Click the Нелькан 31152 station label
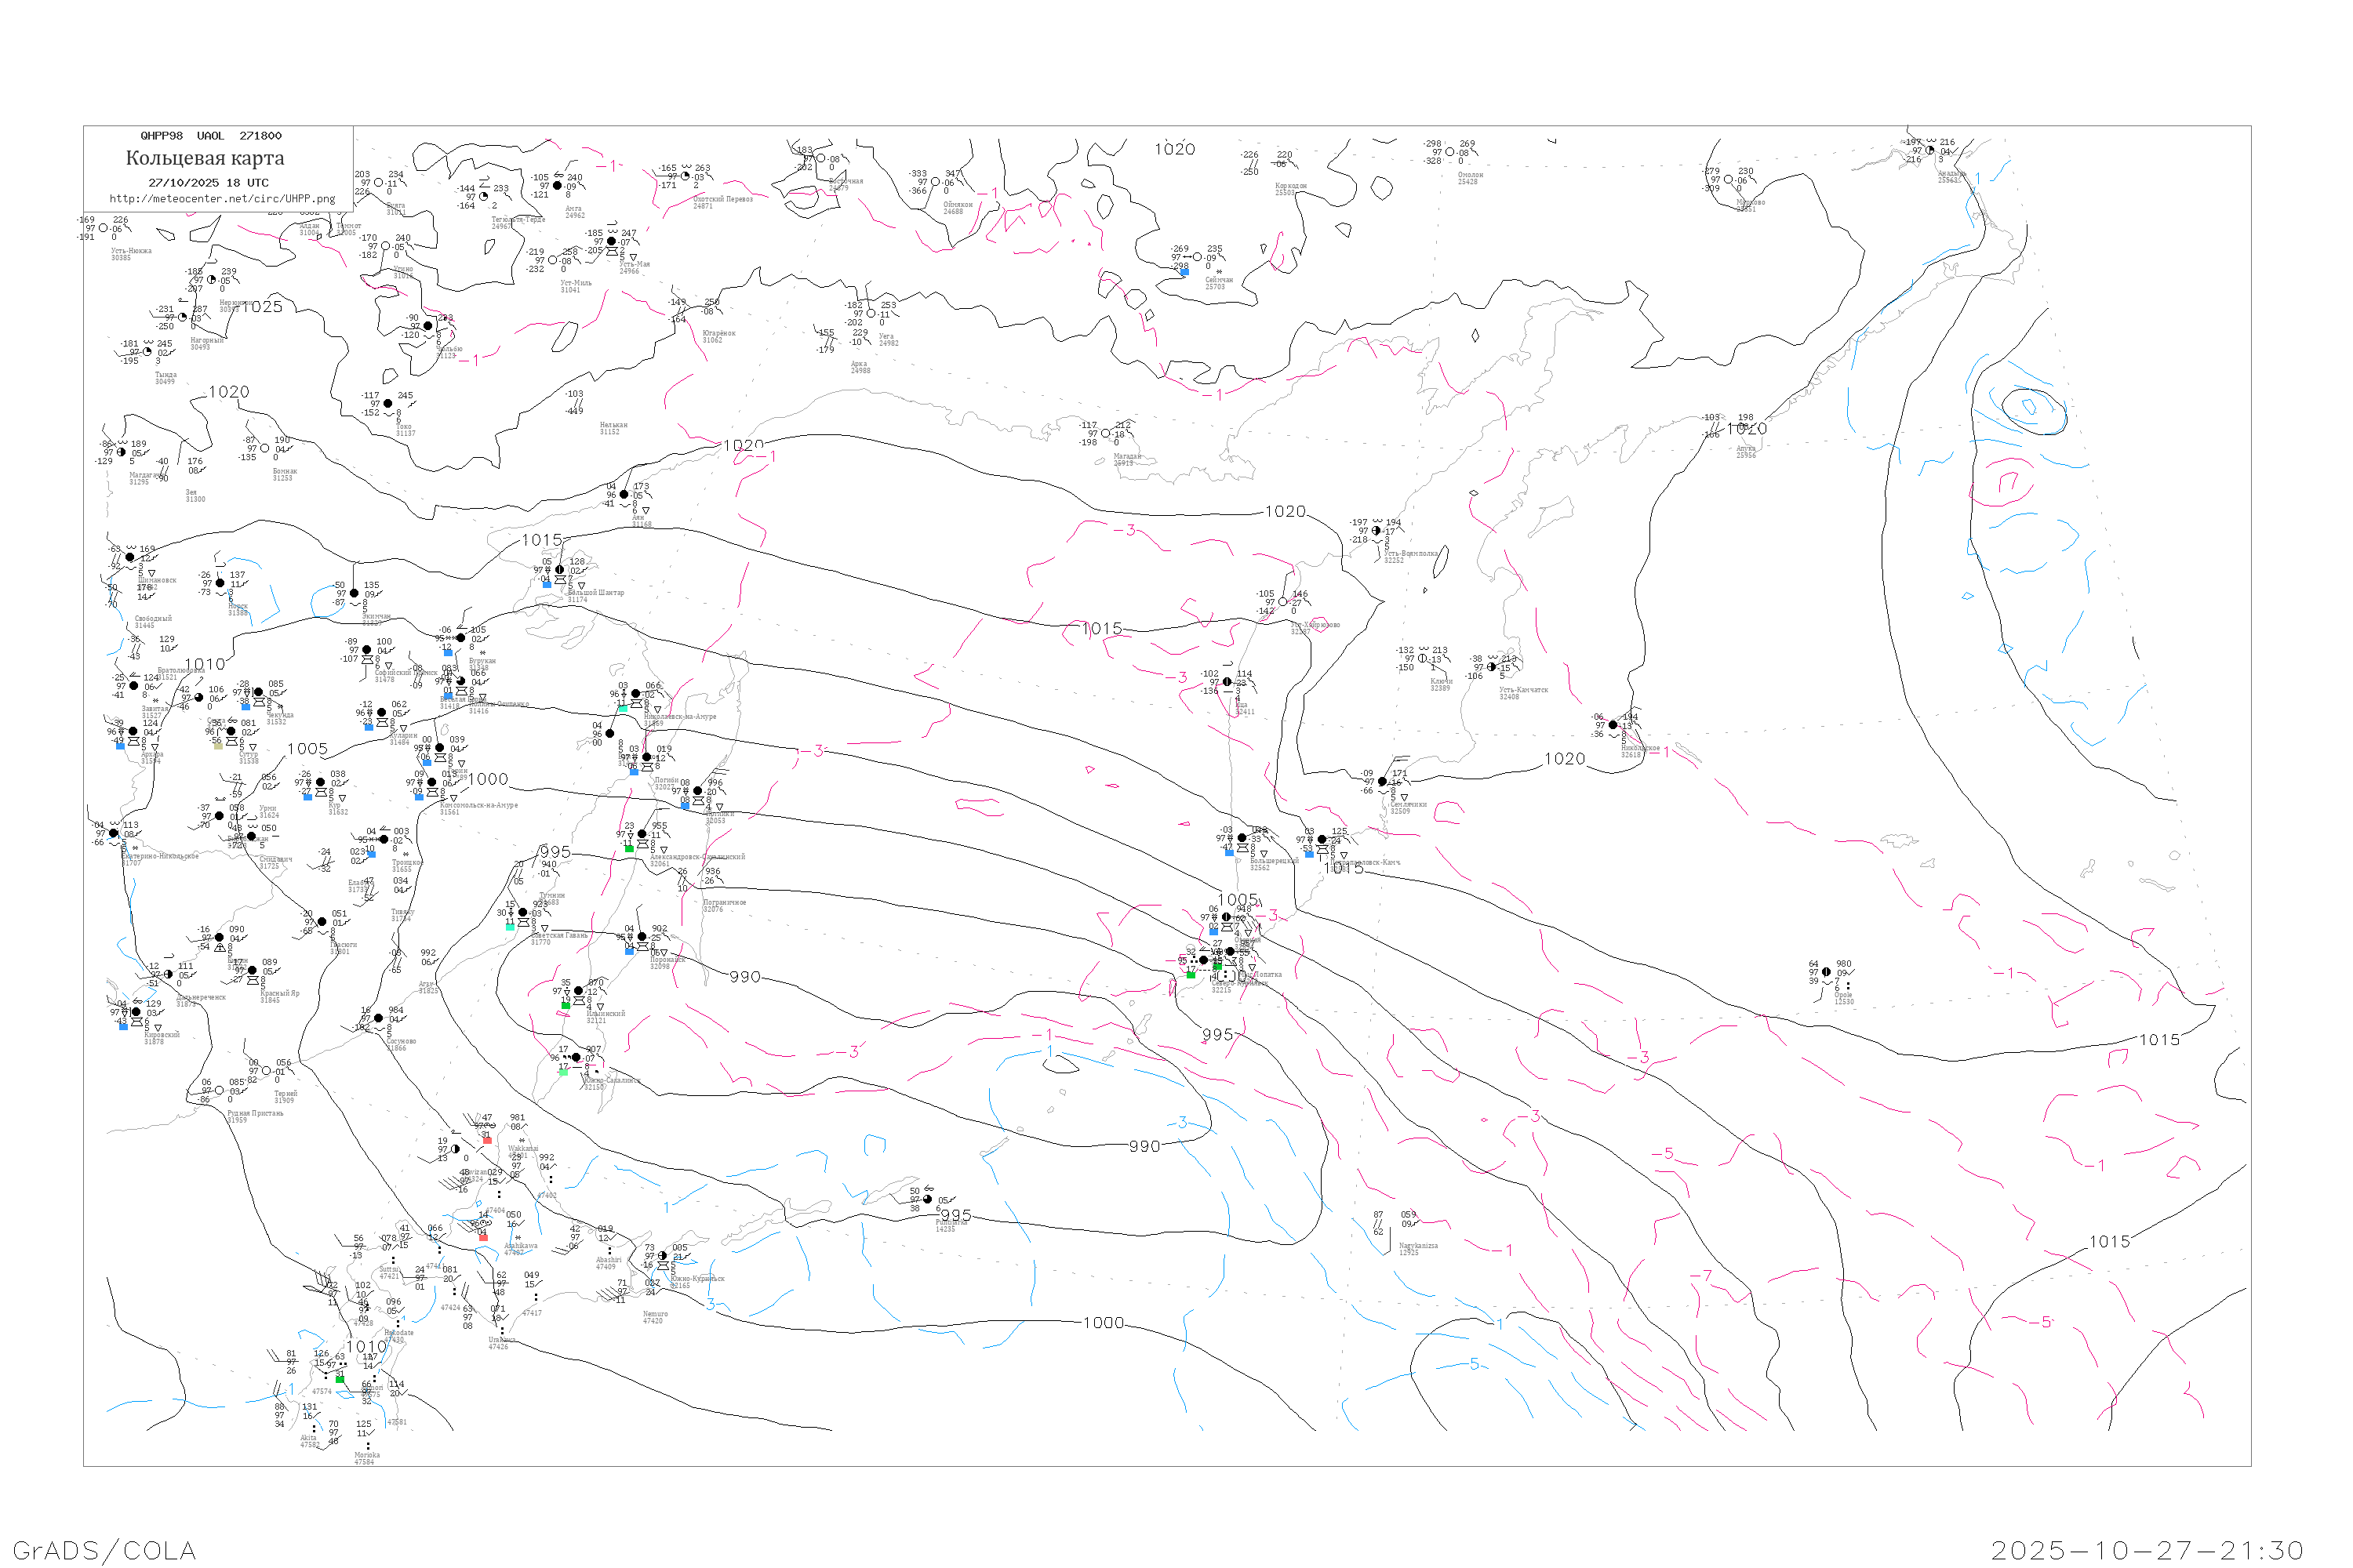Screen dimensions: 2353x1568 click(613, 428)
